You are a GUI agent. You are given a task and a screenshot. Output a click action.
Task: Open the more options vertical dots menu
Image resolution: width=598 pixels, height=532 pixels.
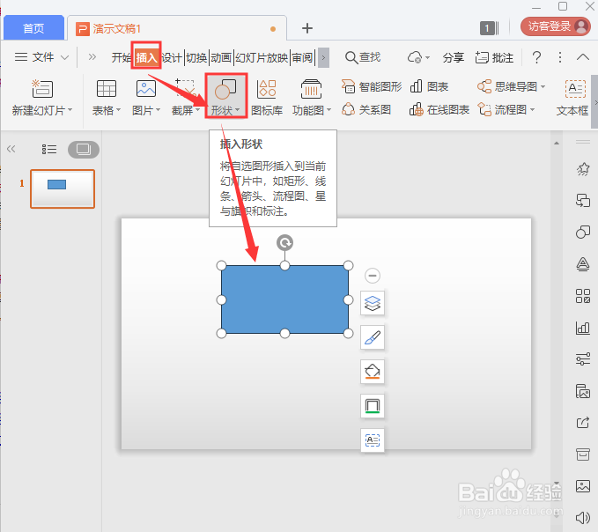click(x=559, y=57)
